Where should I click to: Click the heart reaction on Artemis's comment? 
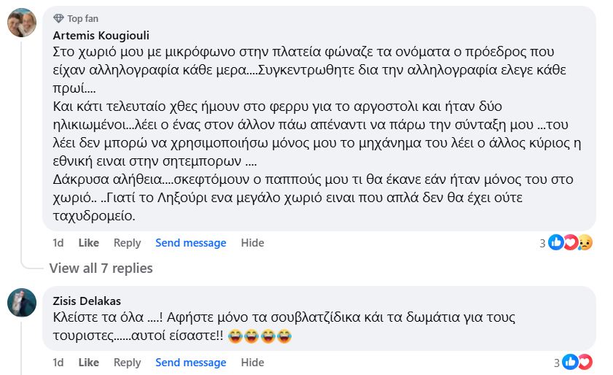[570, 243]
